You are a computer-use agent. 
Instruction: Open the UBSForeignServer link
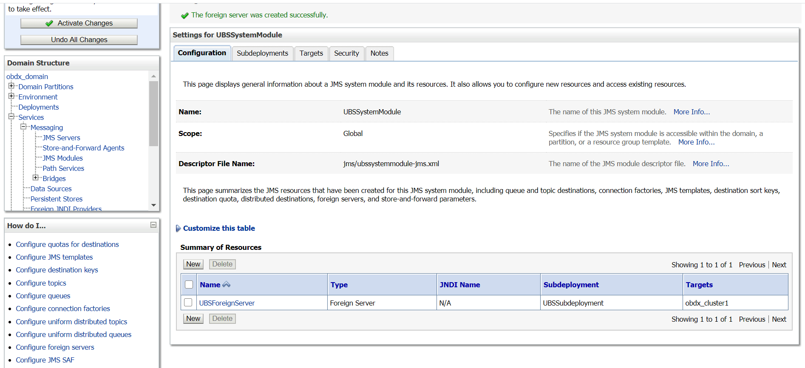(227, 303)
